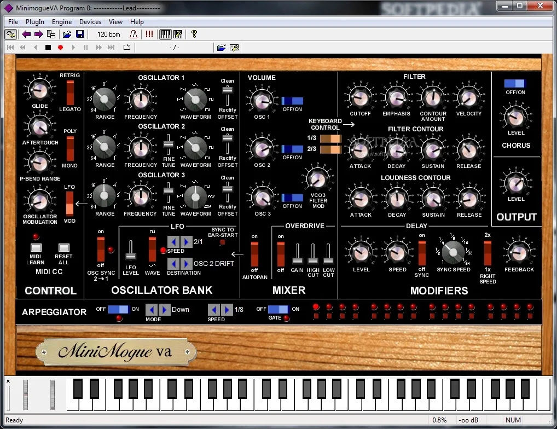Image resolution: width=557 pixels, height=429 pixels.
Task: Click the LFO Speed left arrow
Action: tap(174, 242)
